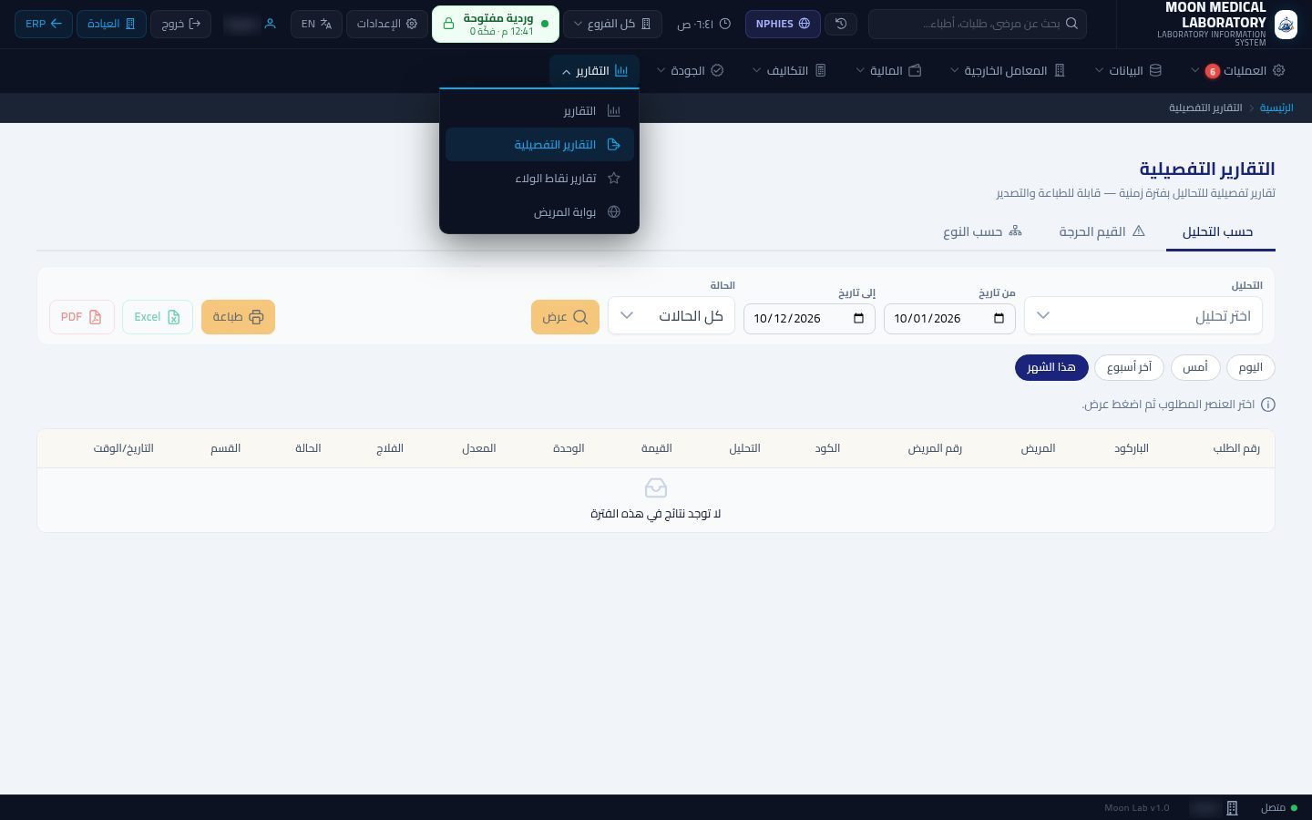Click the info icon beside اختر العنصر المطلوب
1312x820 pixels.
point(1268,405)
